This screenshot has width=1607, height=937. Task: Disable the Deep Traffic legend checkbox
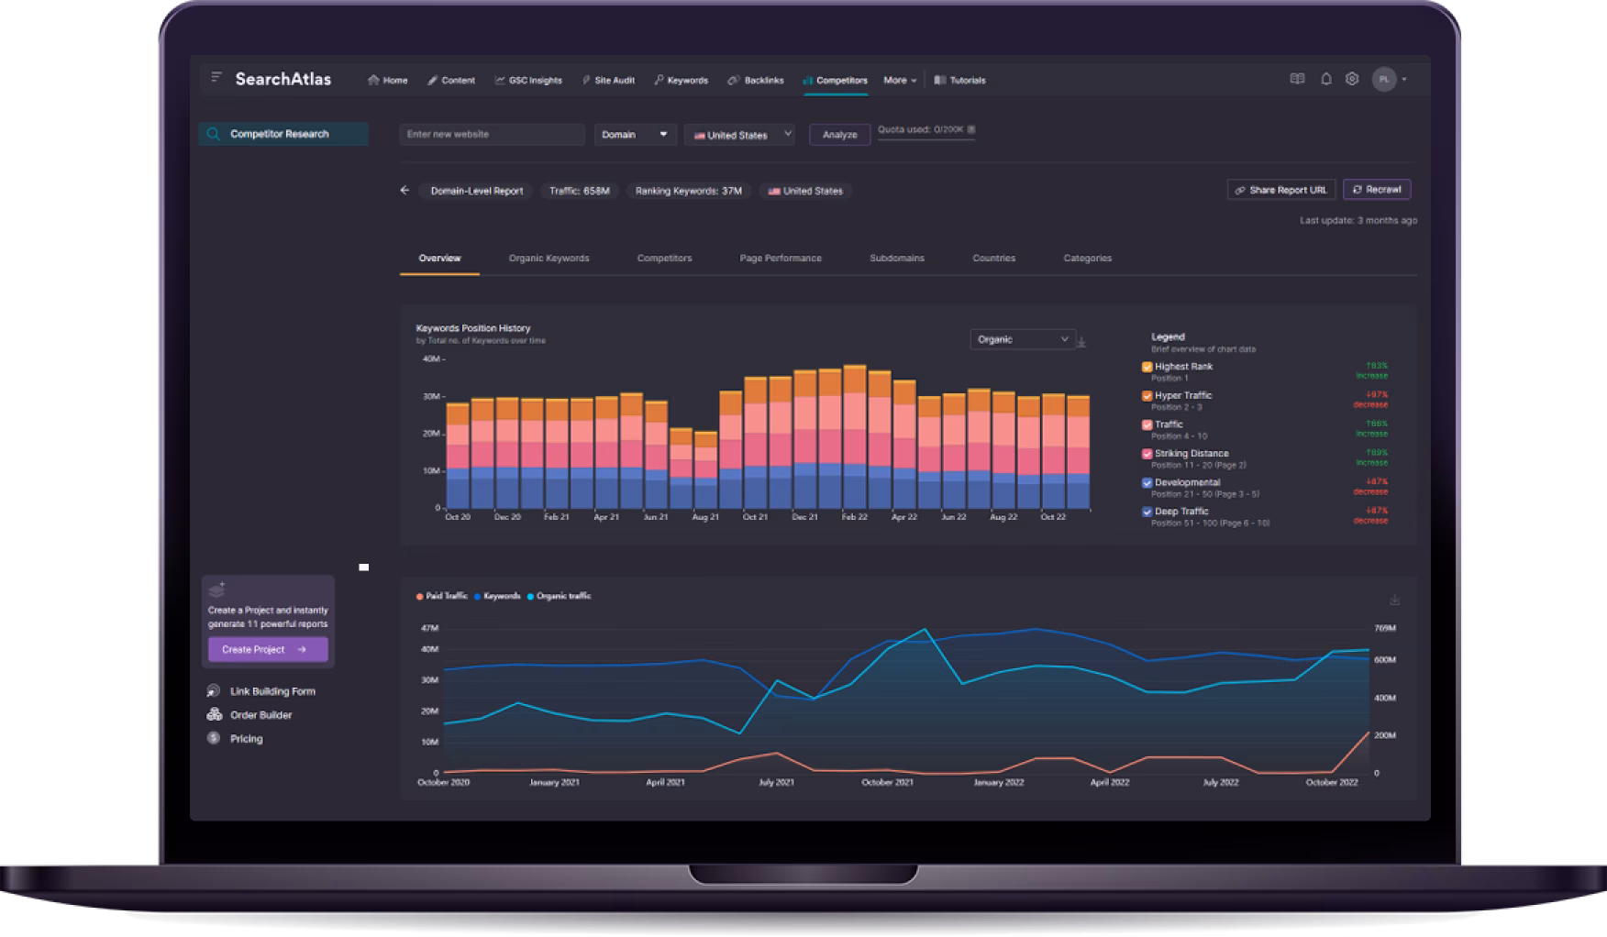pyautogui.click(x=1147, y=512)
